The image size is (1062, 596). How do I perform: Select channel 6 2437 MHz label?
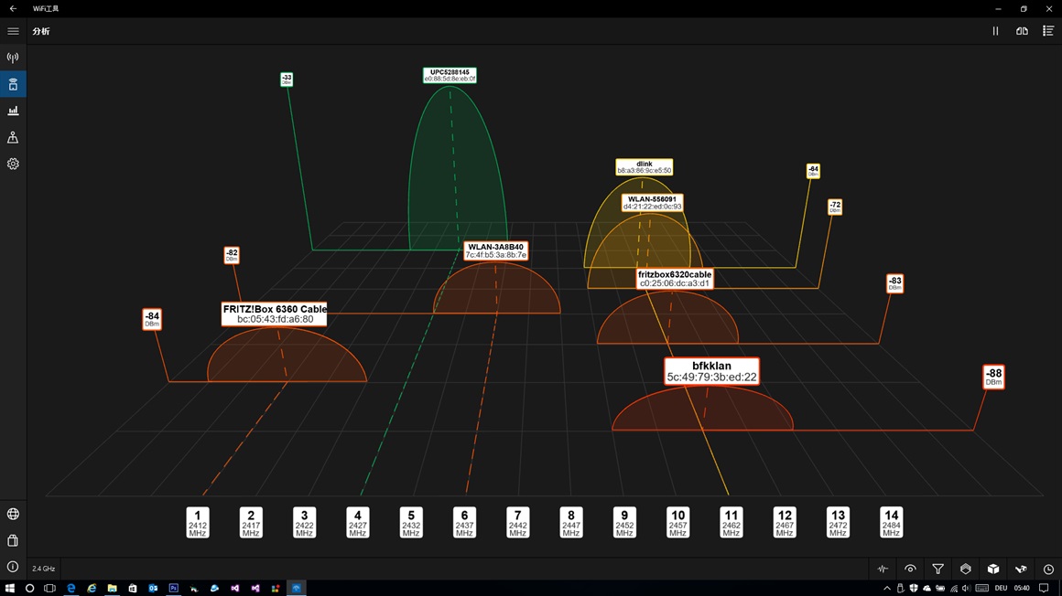point(465,523)
